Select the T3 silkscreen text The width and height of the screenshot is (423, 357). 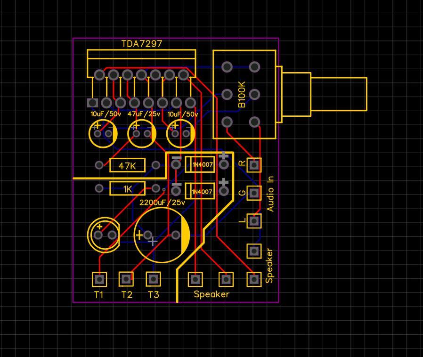154,294
